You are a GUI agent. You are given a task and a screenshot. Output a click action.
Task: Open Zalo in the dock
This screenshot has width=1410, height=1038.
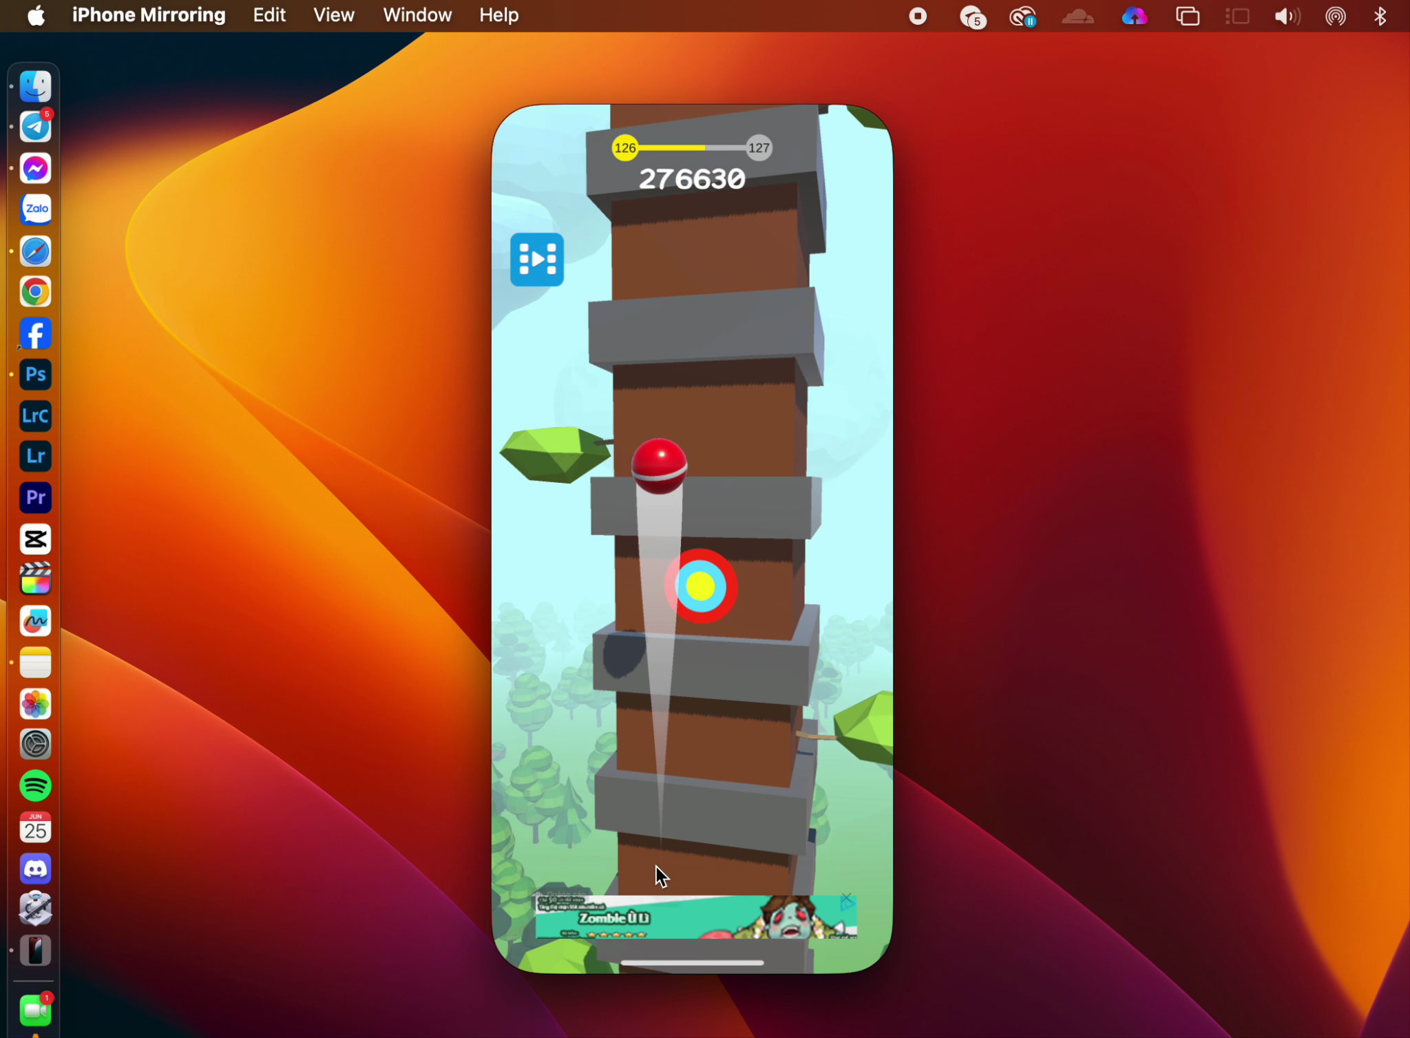pyautogui.click(x=35, y=209)
